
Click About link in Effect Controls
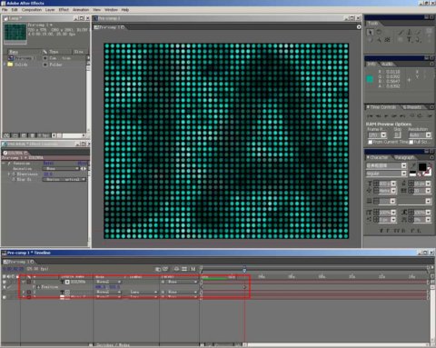(x=83, y=164)
